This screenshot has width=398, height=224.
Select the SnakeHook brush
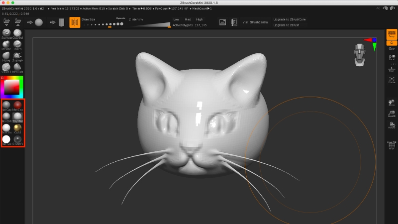tap(18, 56)
